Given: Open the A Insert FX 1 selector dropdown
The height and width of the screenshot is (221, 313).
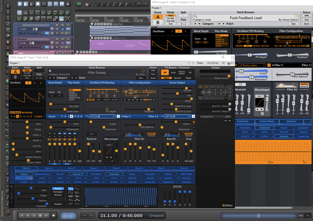Looking at the screenshot, I should point(215,117).
